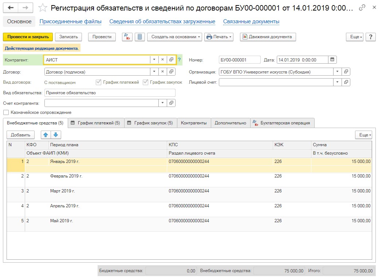Click the document report list icon
382x279 pixels.
(x=140, y=37)
